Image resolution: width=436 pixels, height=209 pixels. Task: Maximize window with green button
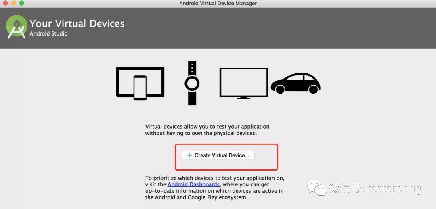21,3
